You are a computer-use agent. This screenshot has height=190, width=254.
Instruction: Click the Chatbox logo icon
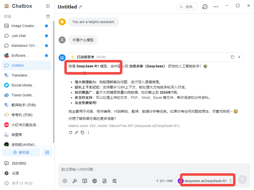6,6
